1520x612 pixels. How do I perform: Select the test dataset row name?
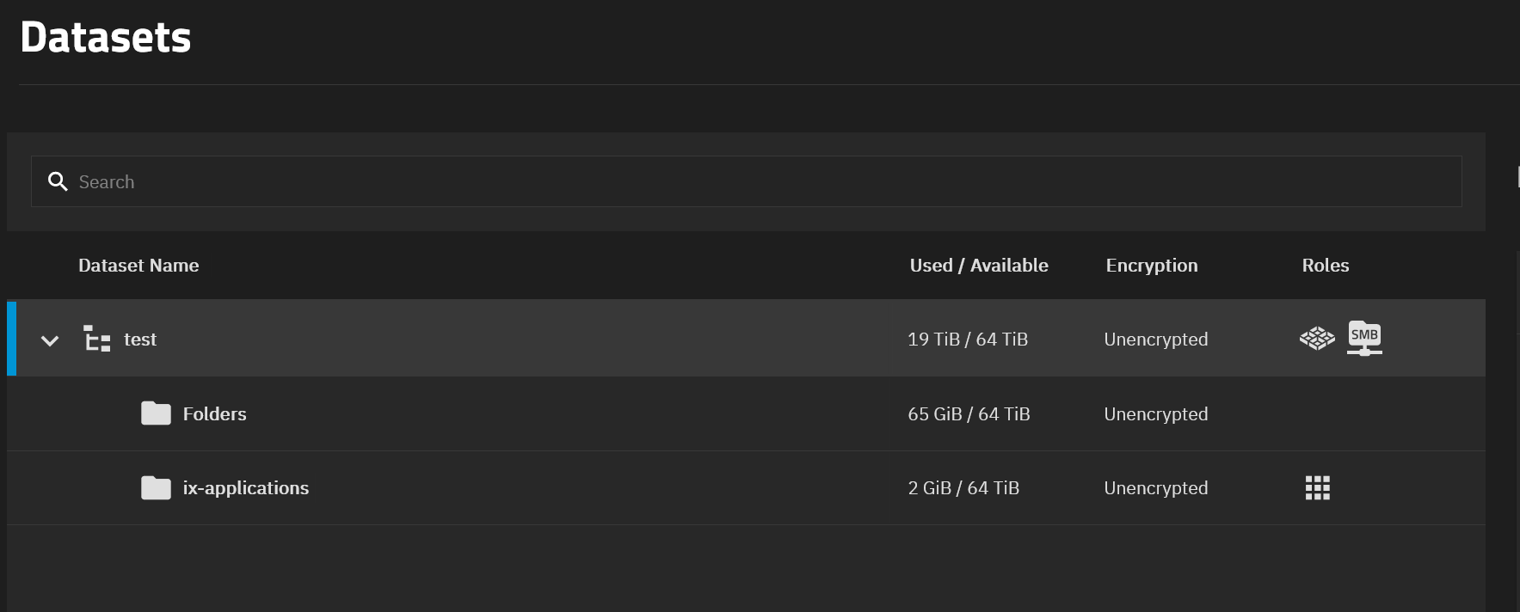click(140, 340)
